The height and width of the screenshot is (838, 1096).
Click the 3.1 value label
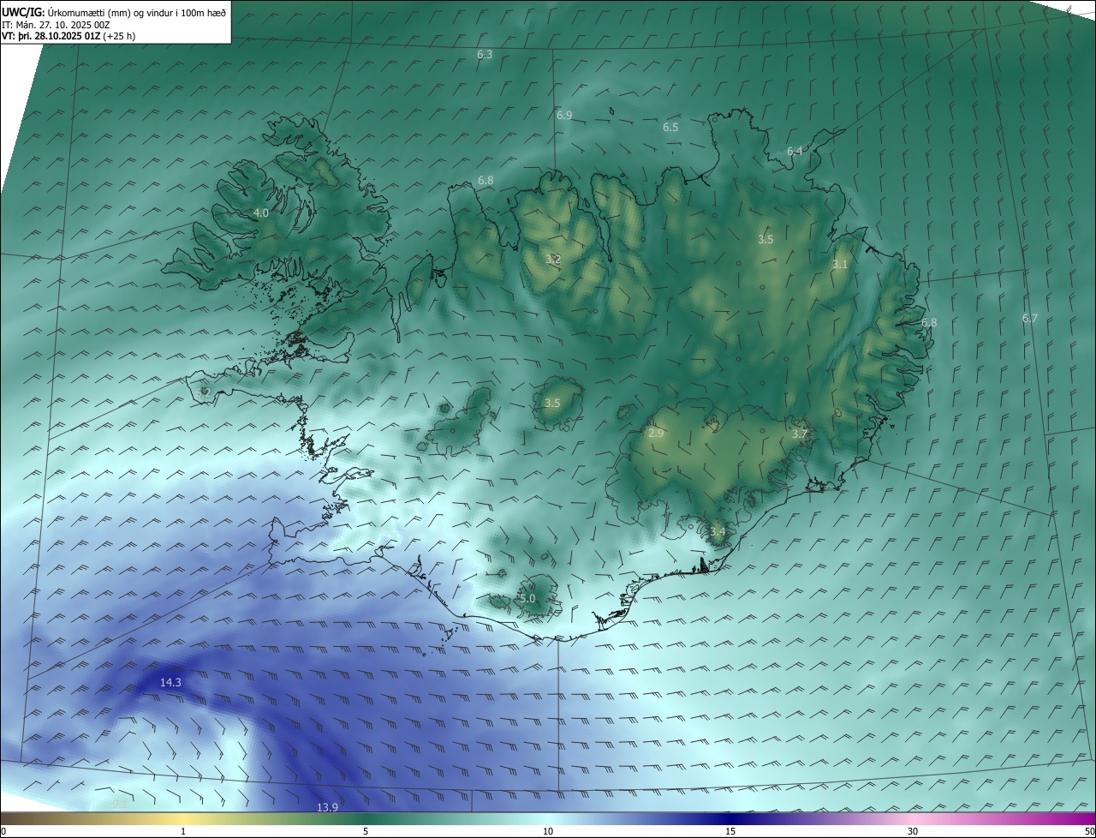pyautogui.click(x=839, y=265)
